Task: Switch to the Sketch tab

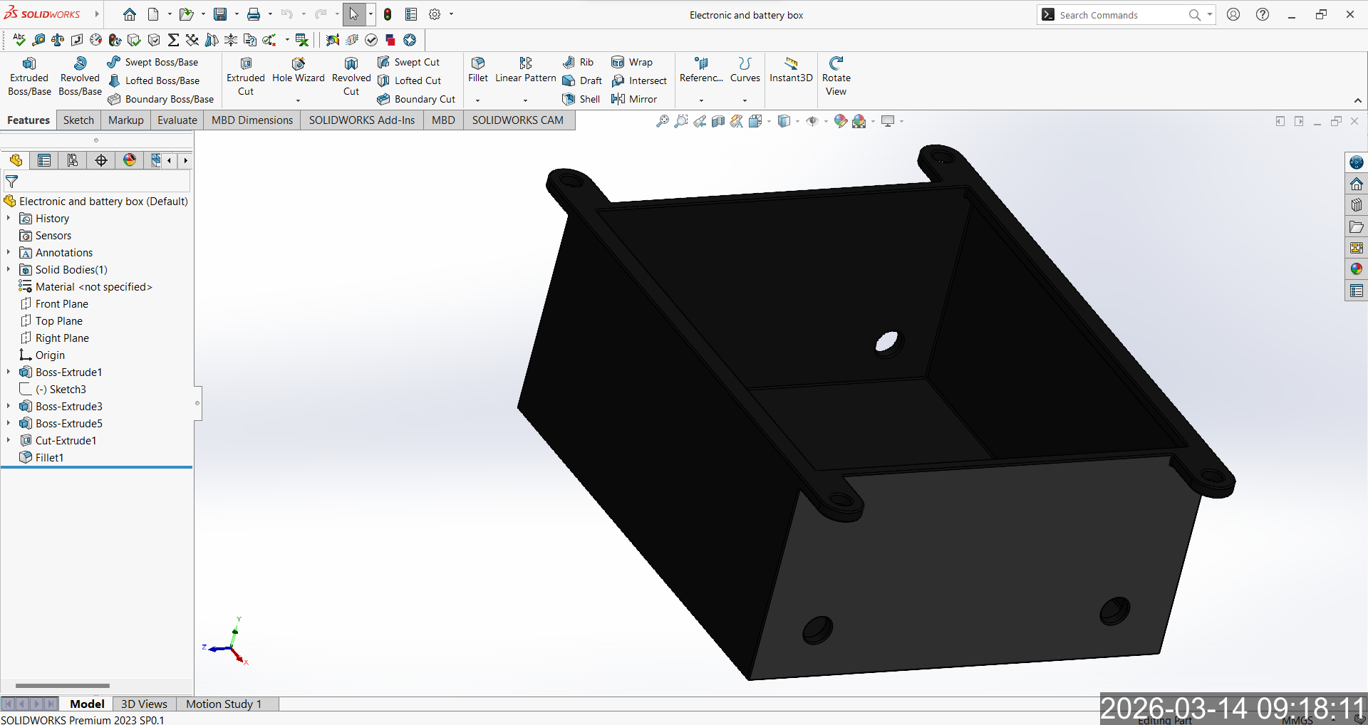Action: [x=78, y=120]
